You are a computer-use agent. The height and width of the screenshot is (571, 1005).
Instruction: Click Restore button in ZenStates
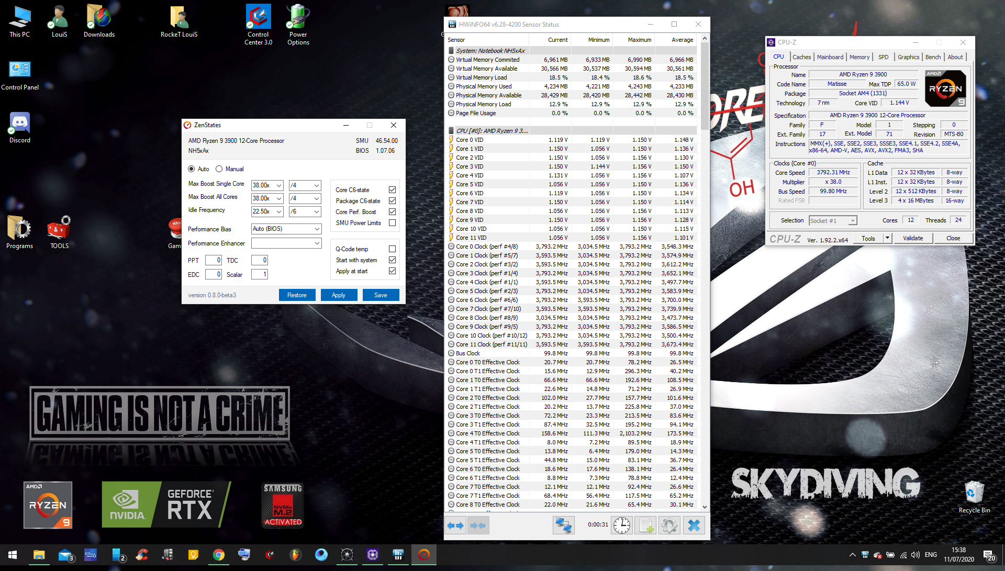pyautogui.click(x=297, y=295)
